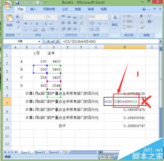The width and height of the screenshot is (164, 161).
Task: Click the percent style icon
Action: click(x=99, y=23)
